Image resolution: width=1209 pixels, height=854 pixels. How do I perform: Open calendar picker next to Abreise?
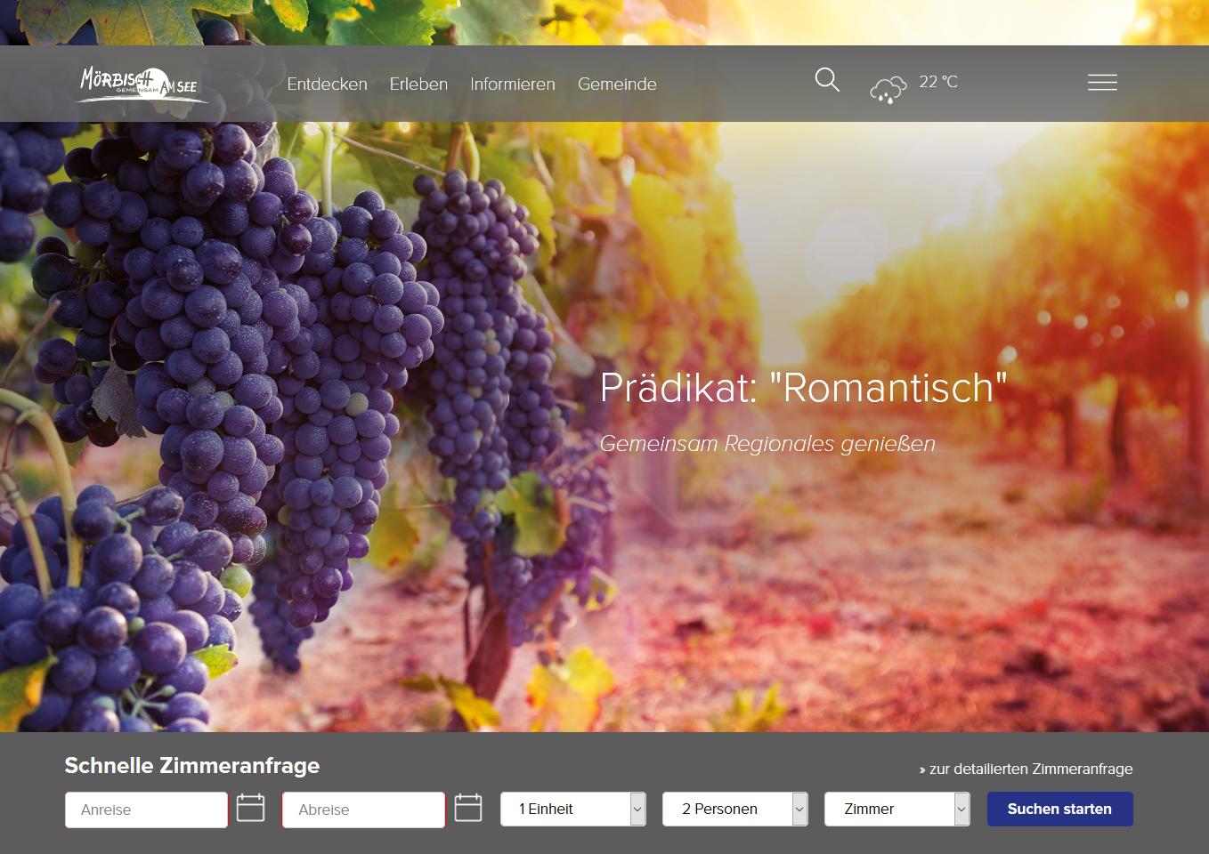pyautogui.click(x=468, y=808)
